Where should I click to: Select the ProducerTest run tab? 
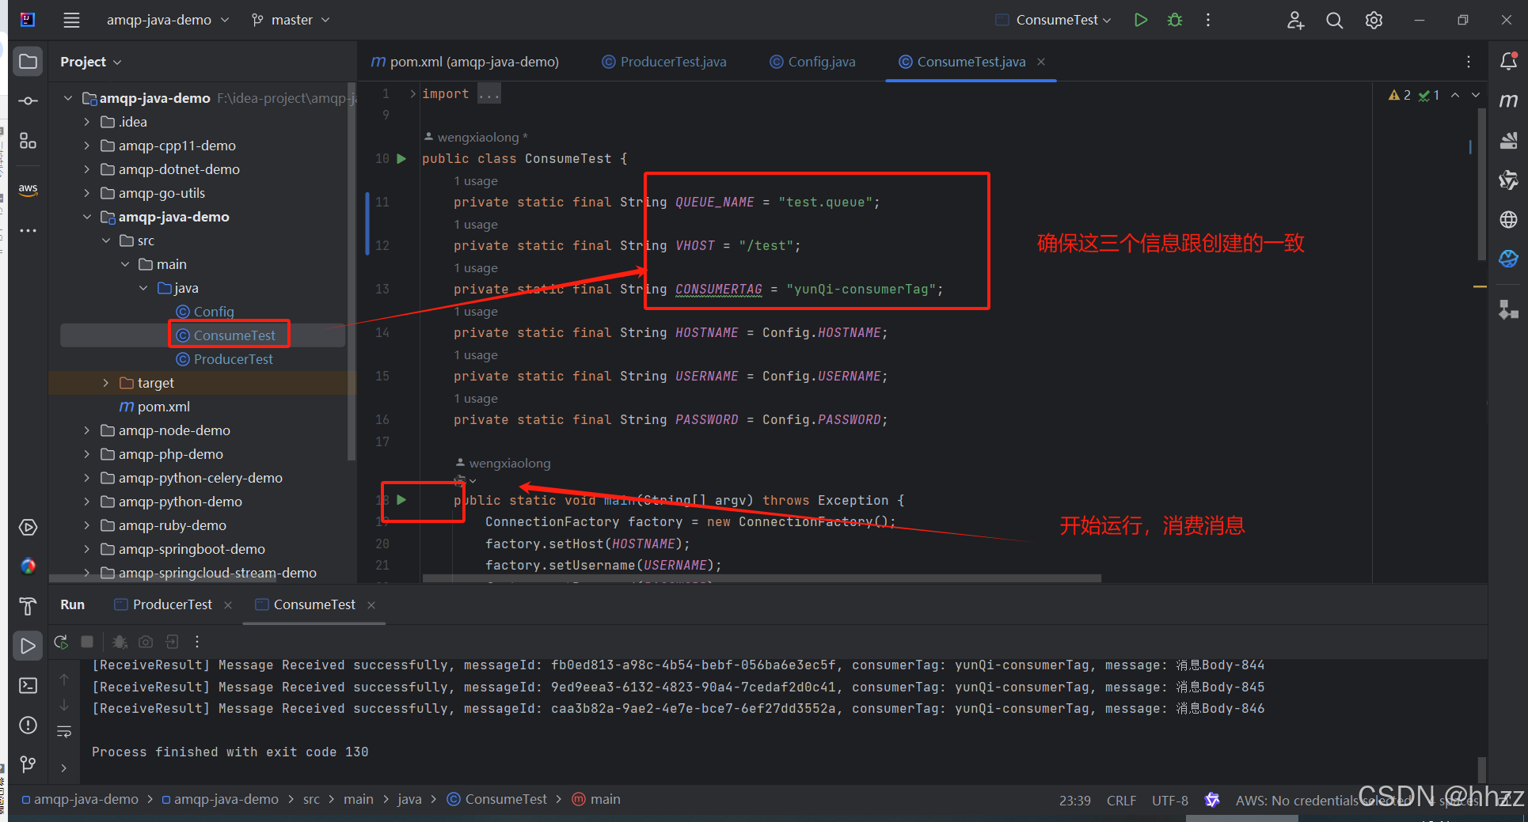pyautogui.click(x=164, y=604)
